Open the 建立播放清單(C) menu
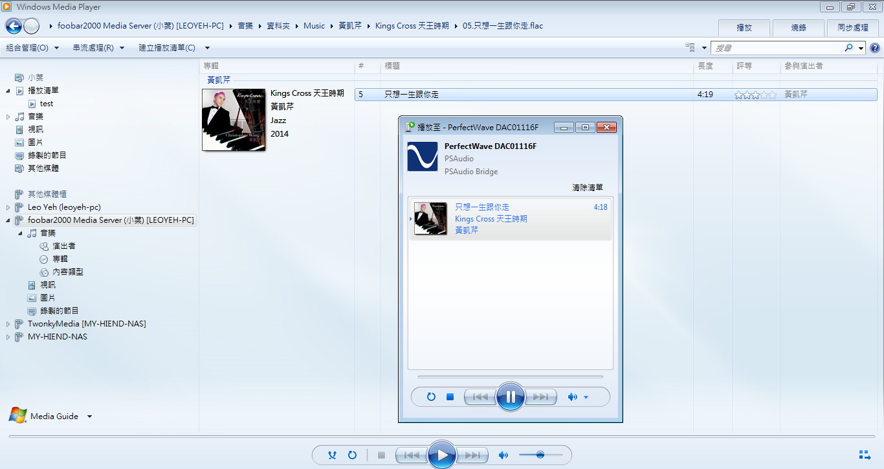 (175, 48)
